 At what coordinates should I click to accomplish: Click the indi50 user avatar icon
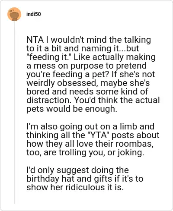[x=14, y=14]
